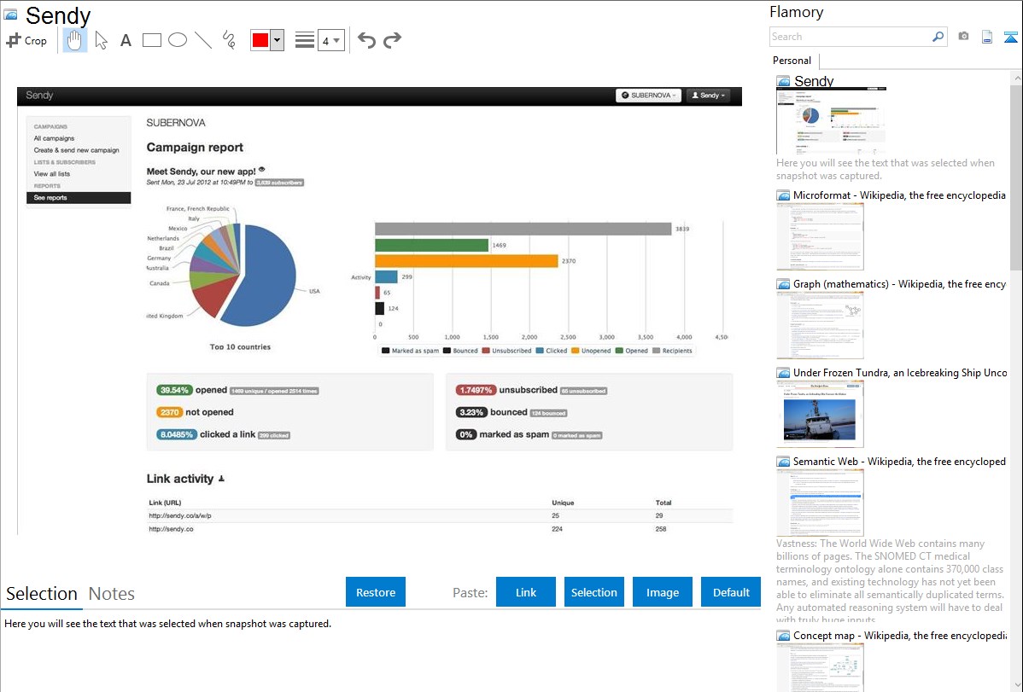The height and width of the screenshot is (692, 1023).
Task: Open the Concept map snapshot thumbnail
Action: point(820,667)
